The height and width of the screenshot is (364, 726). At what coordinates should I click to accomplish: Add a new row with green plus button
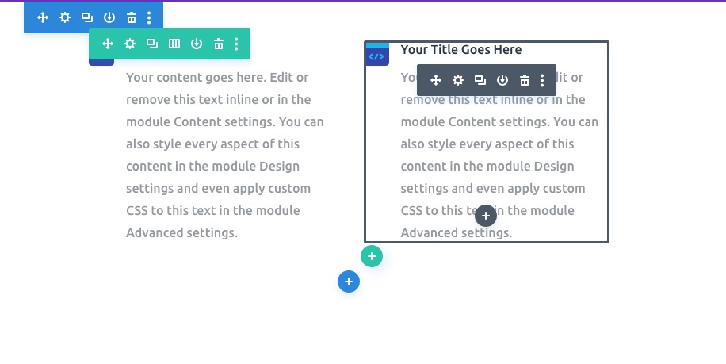pyautogui.click(x=372, y=256)
